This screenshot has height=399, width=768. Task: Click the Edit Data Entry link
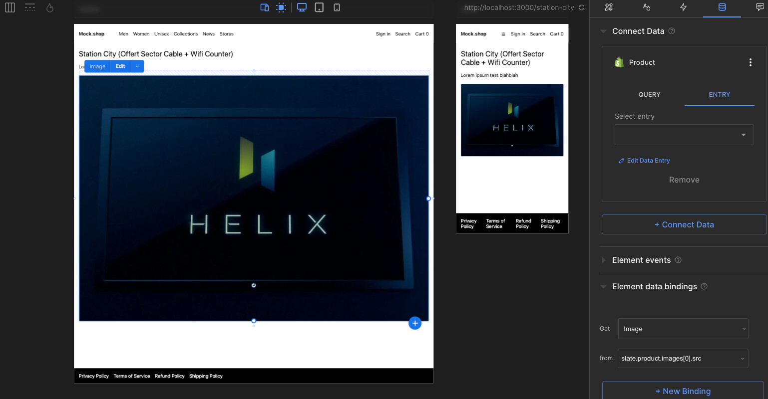644,161
